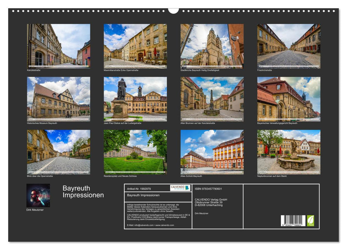
Task: Click the ISBN barcode graphic
Action: tap(293, 220)
